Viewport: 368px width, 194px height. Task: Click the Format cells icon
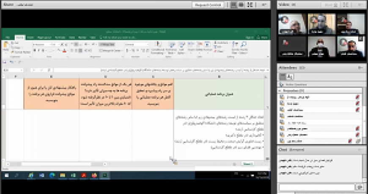(x=207, y=47)
